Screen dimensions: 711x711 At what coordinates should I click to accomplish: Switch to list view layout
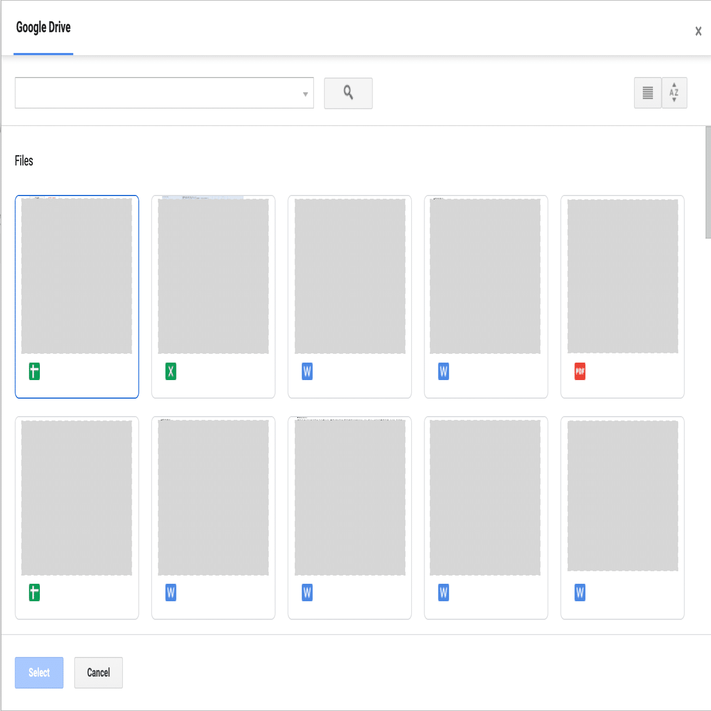[647, 93]
